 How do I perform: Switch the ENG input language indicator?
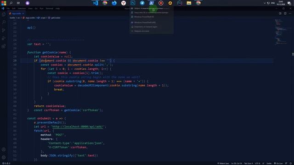coord(273,3)
